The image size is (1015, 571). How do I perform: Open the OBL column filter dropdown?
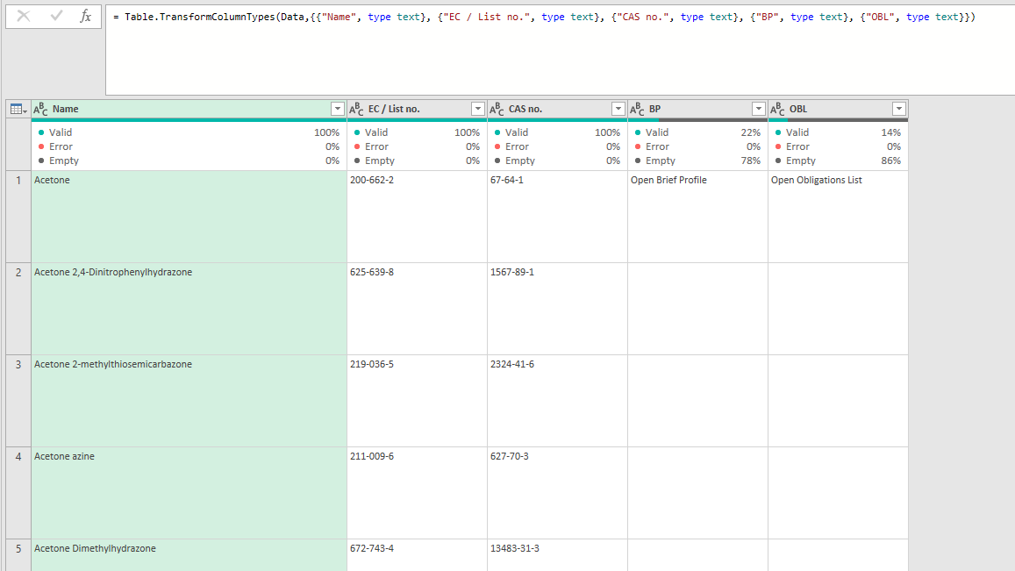[899, 109]
